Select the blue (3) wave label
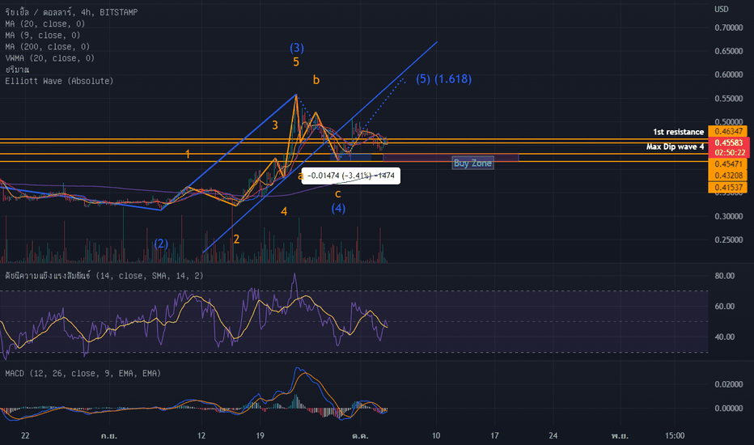The height and width of the screenshot is (445, 754). pyautogui.click(x=297, y=48)
